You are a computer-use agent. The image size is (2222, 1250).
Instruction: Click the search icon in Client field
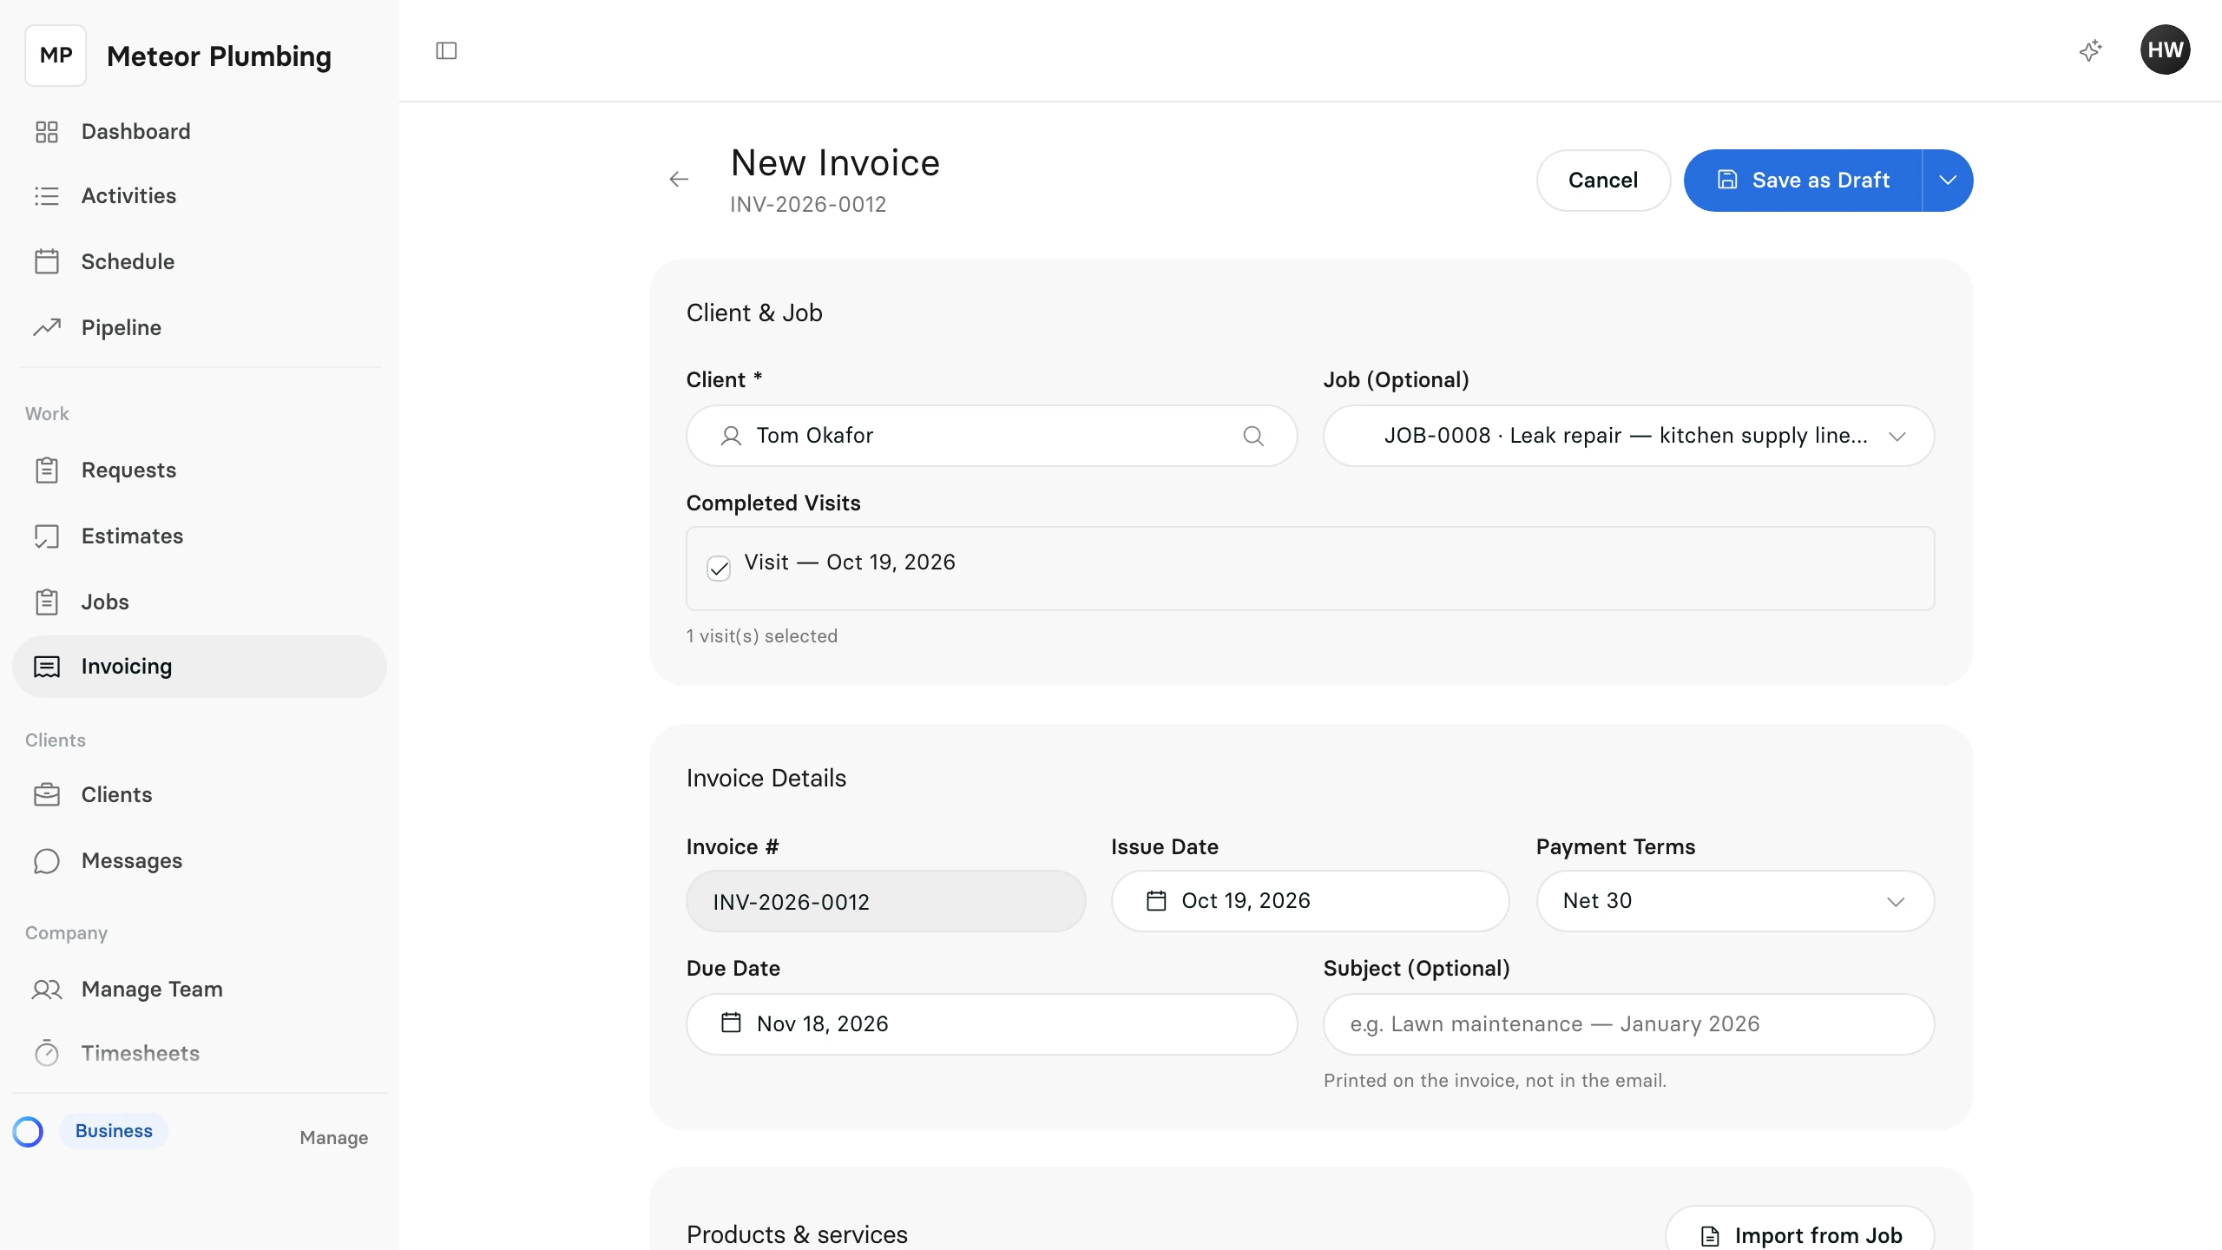pos(1253,436)
